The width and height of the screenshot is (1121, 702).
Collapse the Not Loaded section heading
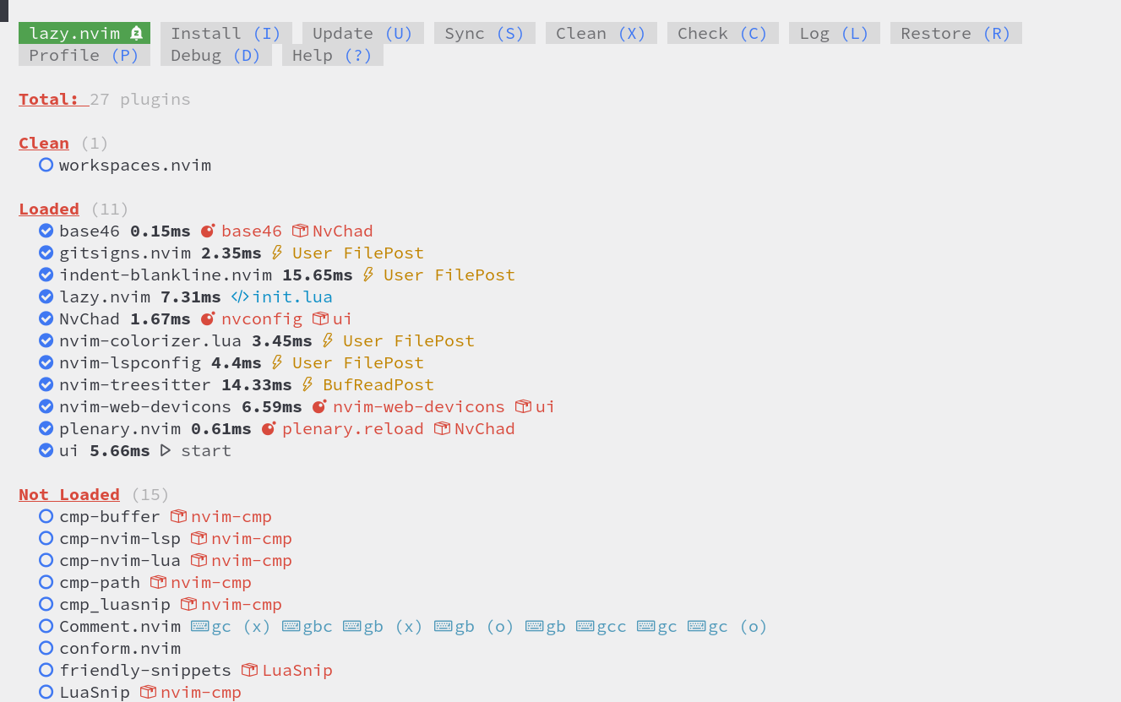click(69, 494)
